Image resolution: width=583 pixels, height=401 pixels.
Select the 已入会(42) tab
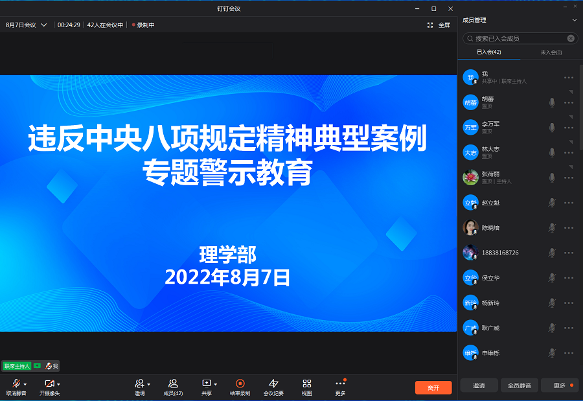pyautogui.click(x=489, y=52)
